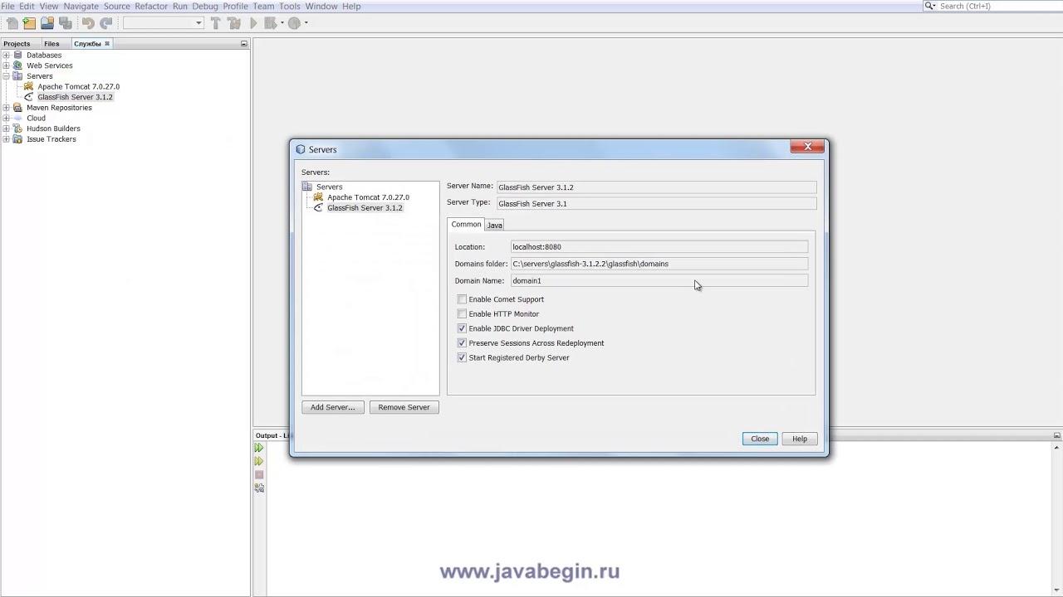Screen dimensions: 1063x597
Task: Click the Domain Name field domain1
Action: click(659, 281)
